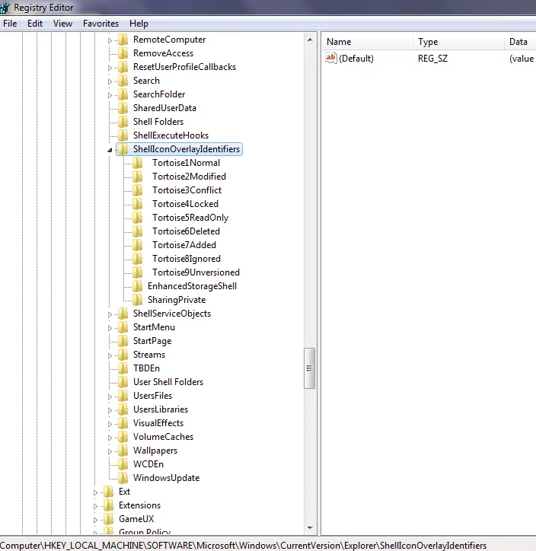The height and width of the screenshot is (551, 536).
Task: Click the Tortoise6Deleted folder icon
Action: pyautogui.click(x=138, y=231)
